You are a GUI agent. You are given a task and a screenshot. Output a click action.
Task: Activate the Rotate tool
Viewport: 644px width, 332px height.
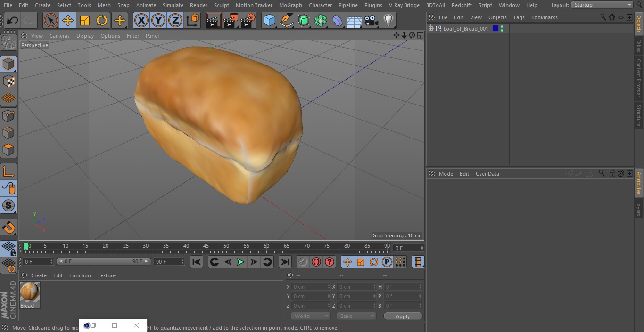[102, 21]
